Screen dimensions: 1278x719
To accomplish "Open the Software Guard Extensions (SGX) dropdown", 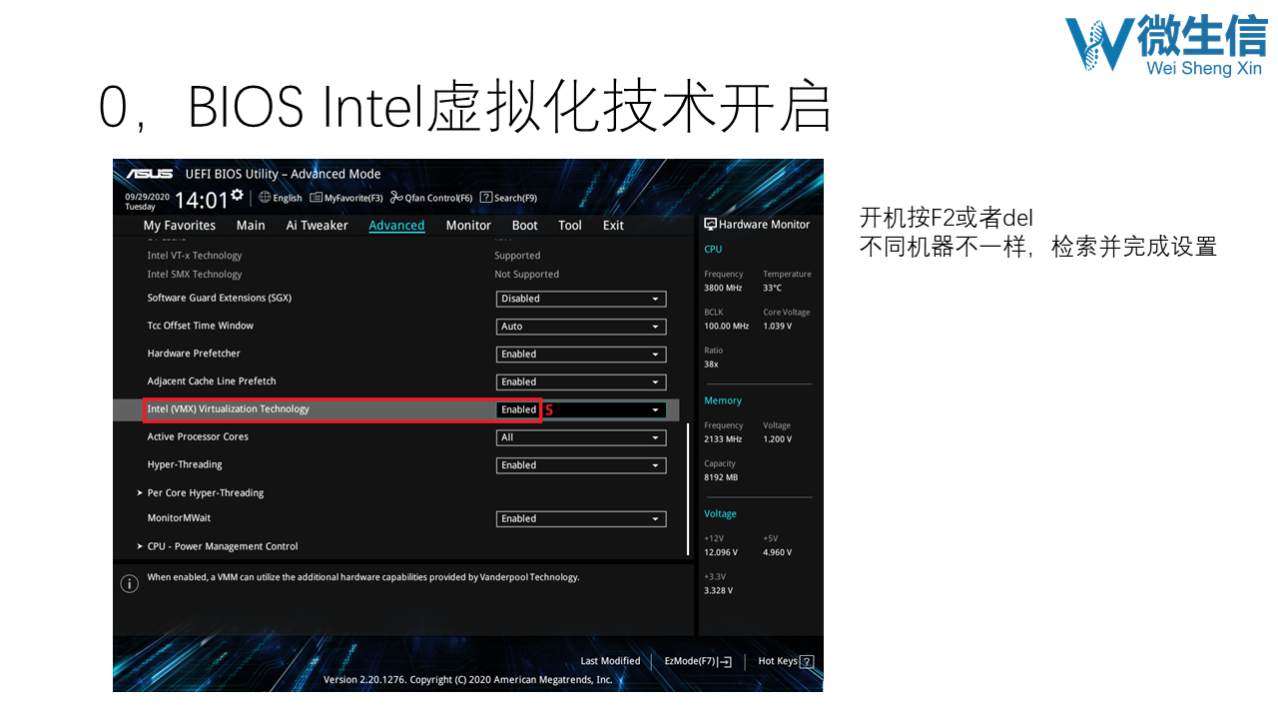I will pyautogui.click(x=581, y=299).
